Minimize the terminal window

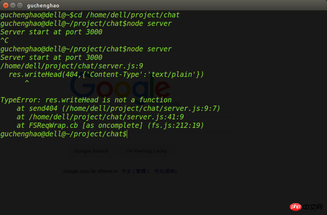(x=12, y=5)
